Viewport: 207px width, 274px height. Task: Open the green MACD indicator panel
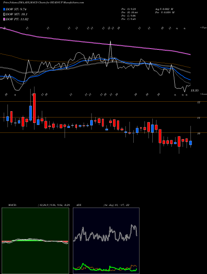point(35,241)
